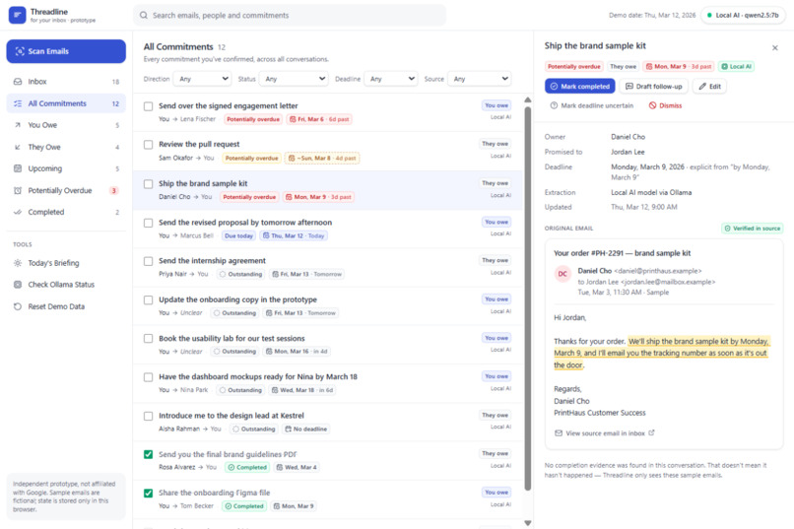Screen dimensions: 794x529
Task: Click the Potentially Overdue alarm icon
Action: 18,191
